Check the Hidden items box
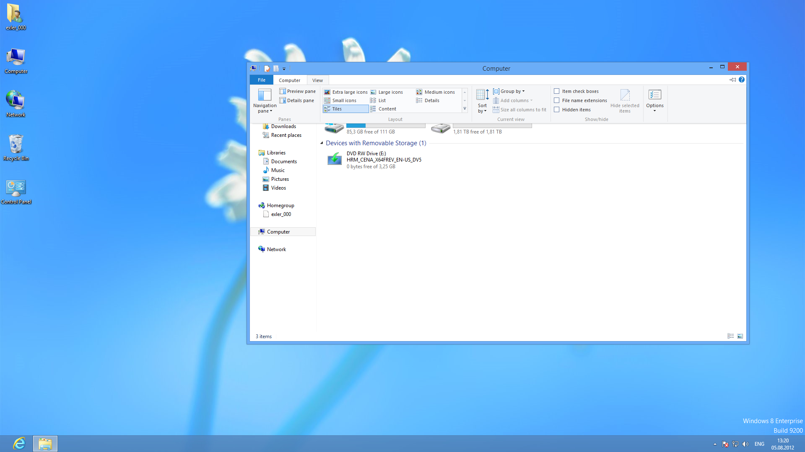Screen dimensions: 805x452 (557, 110)
